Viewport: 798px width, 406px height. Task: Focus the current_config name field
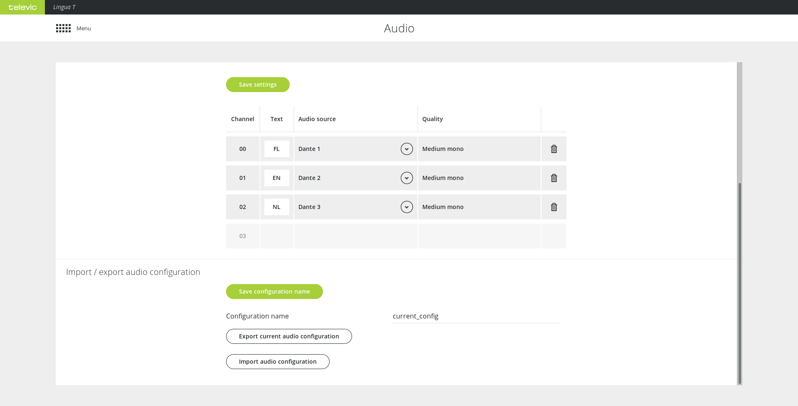[476, 316]
